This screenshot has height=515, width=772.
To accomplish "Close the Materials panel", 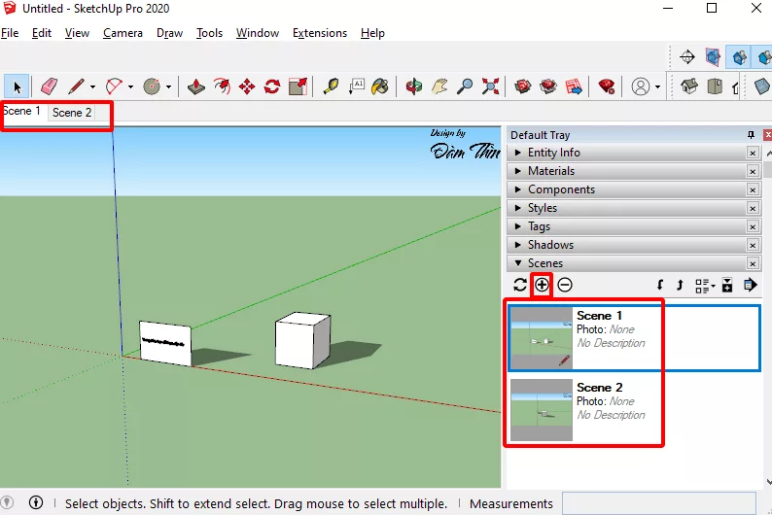I will pos(753,171).
